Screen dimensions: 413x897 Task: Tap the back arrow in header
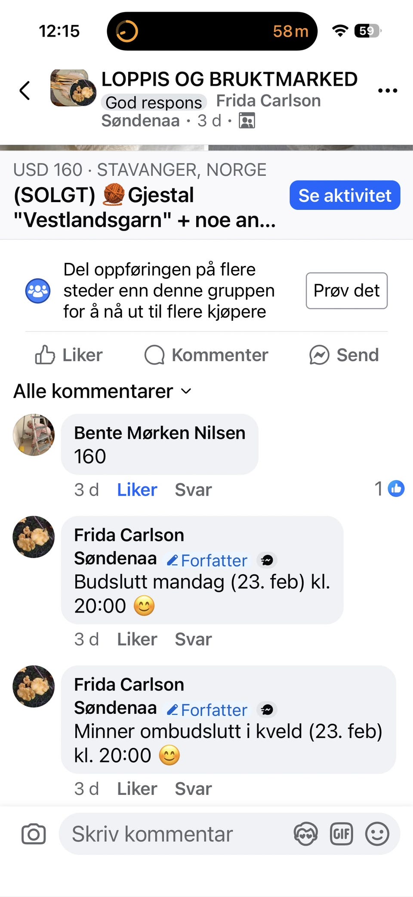coord(25,91)
